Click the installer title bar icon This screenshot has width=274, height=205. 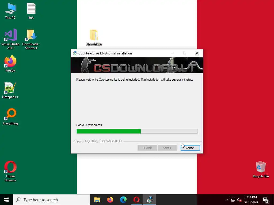75,53
